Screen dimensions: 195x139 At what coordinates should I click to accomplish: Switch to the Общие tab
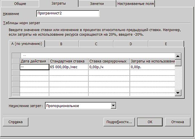click(x=20, y=4)
